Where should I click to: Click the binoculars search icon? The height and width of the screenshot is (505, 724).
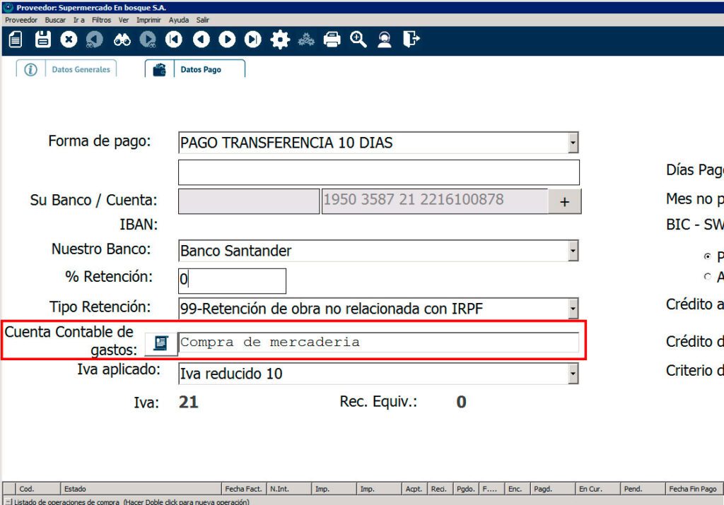(122, 40)
